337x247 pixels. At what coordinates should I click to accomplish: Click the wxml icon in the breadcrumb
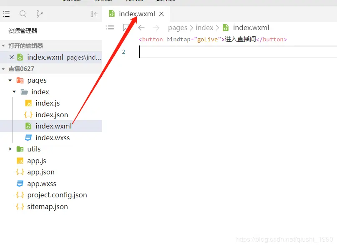coord(226,28)
